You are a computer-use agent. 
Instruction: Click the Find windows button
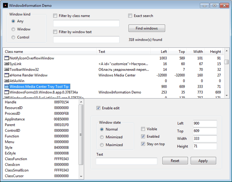click(x=147, y=28)
